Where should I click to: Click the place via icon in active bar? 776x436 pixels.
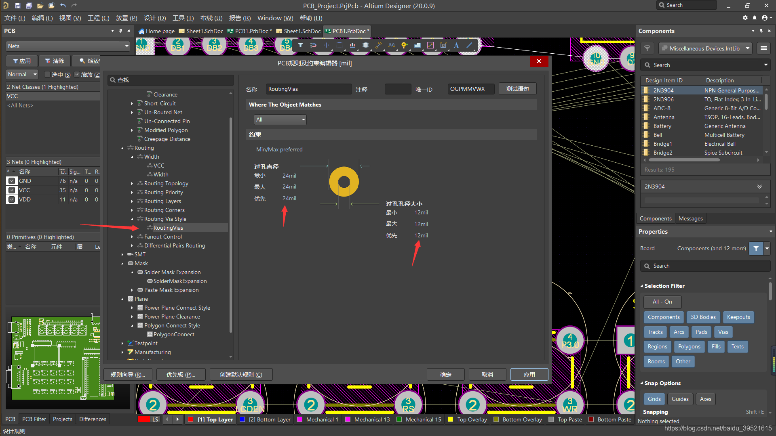(404, 45)
